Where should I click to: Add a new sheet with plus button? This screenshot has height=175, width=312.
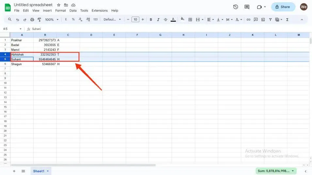[14, 171]
